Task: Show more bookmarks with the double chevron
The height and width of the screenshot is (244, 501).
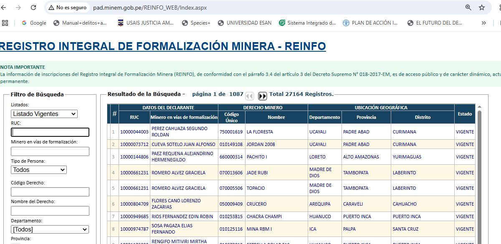Action: coord(484,23)
